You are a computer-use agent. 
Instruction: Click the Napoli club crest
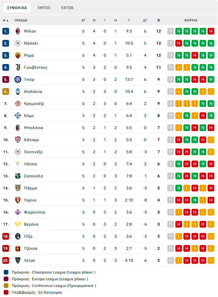18,43
